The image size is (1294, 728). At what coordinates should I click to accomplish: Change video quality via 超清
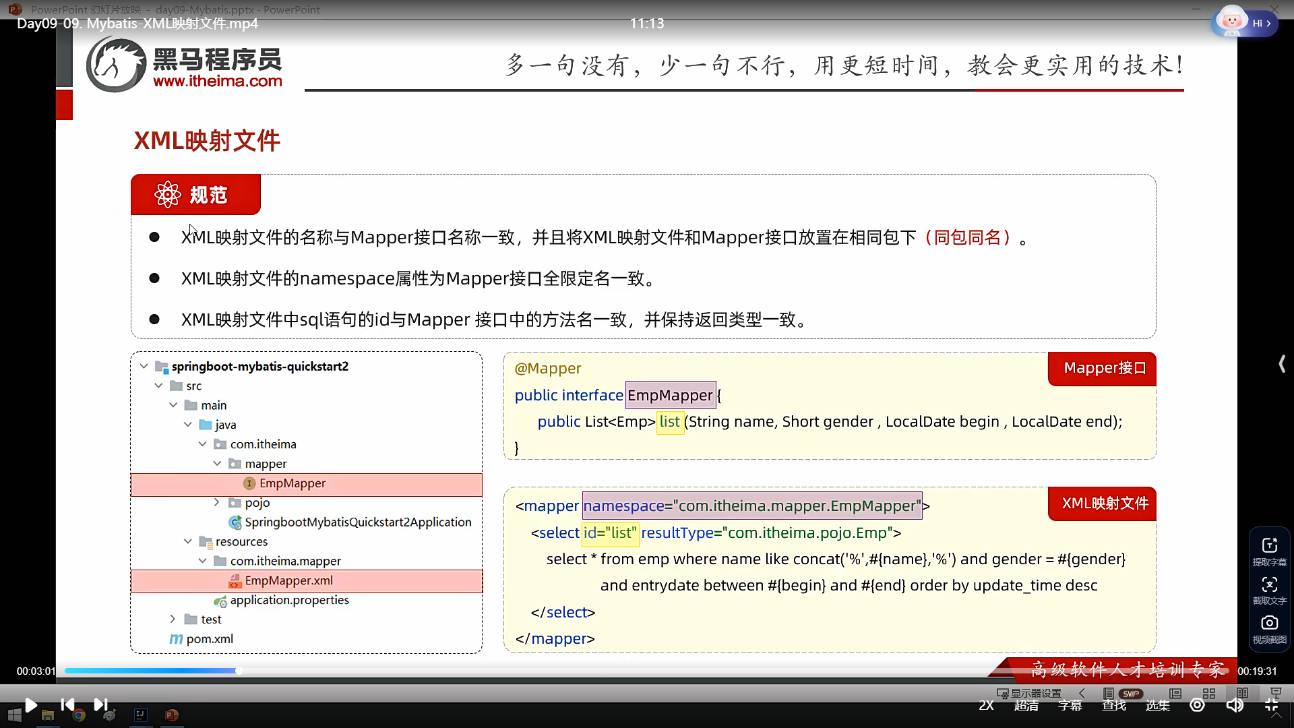1026,706
